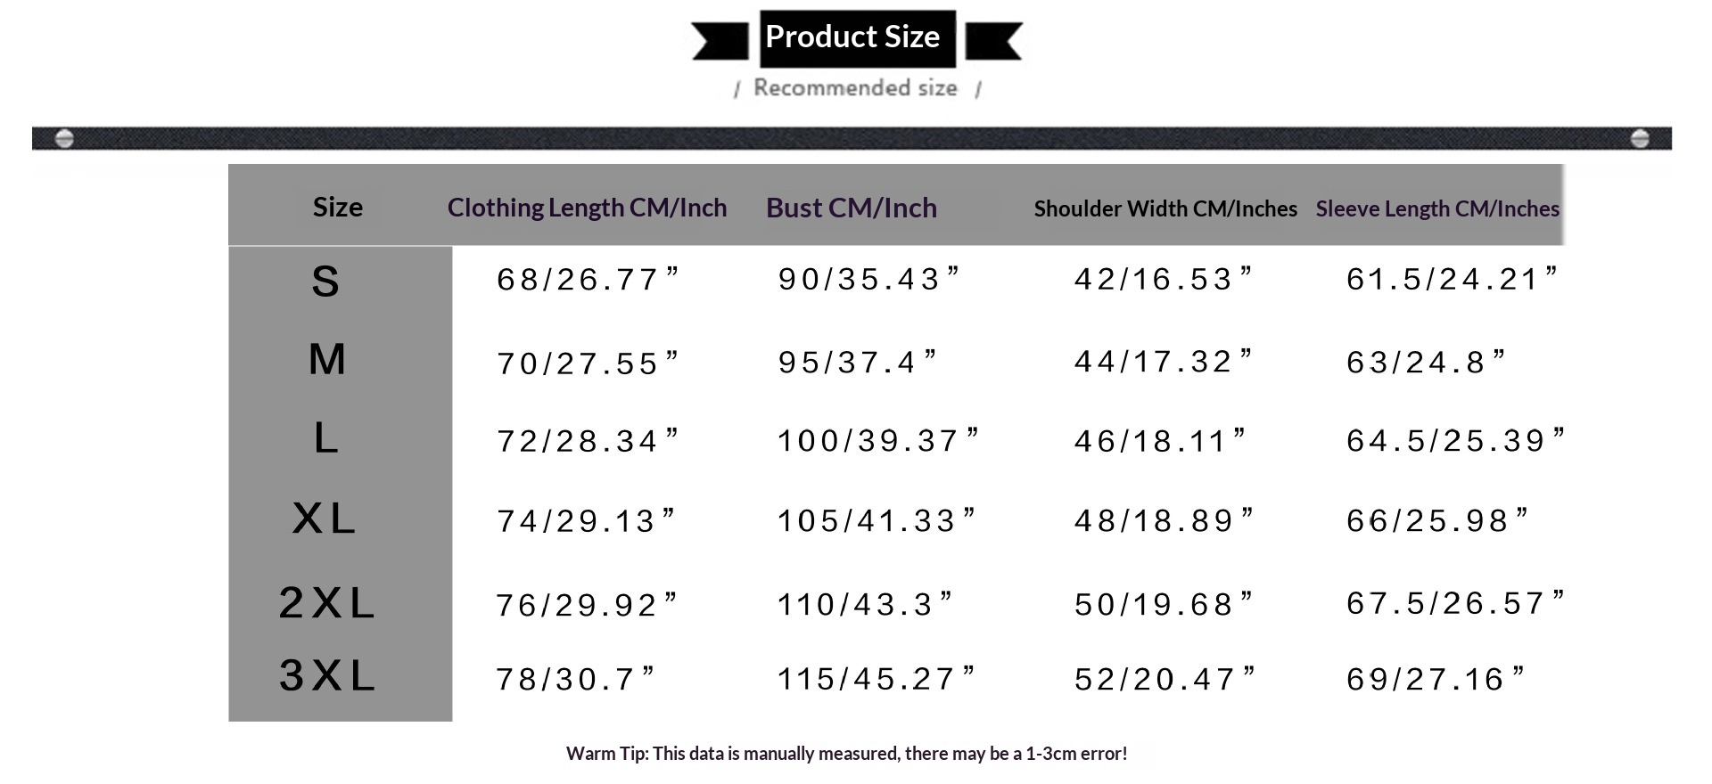Click the 69/27.16" sleeve length value

coord(1435,680)
